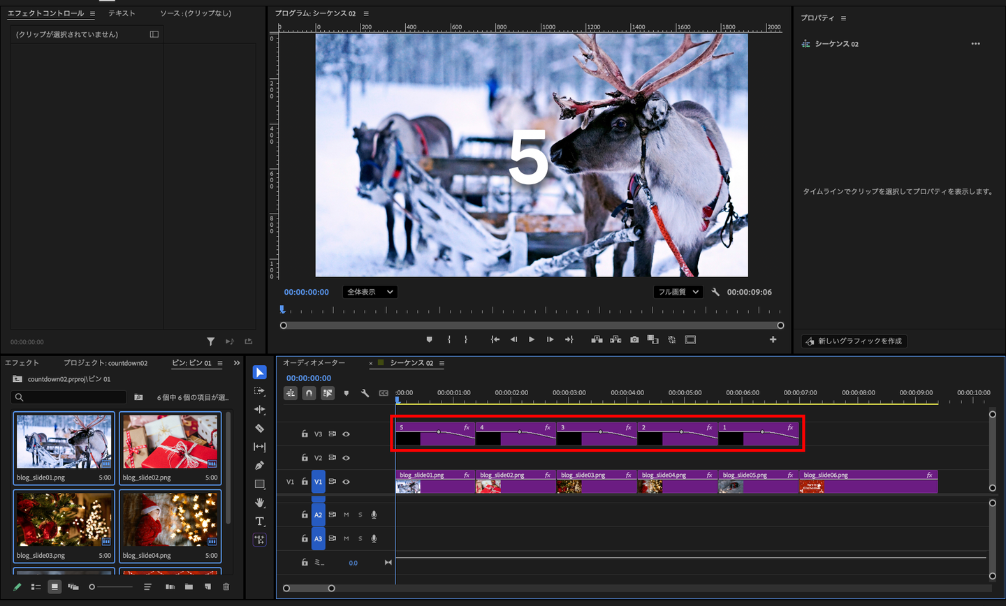Click the Export Frame camera icon
Viewport: 1006px width, 606px height.
634,340
